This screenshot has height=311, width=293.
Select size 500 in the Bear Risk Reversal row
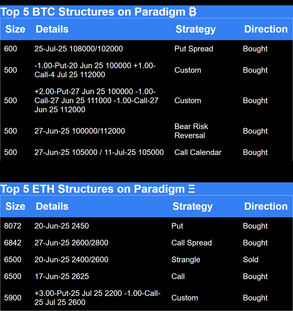11,131
